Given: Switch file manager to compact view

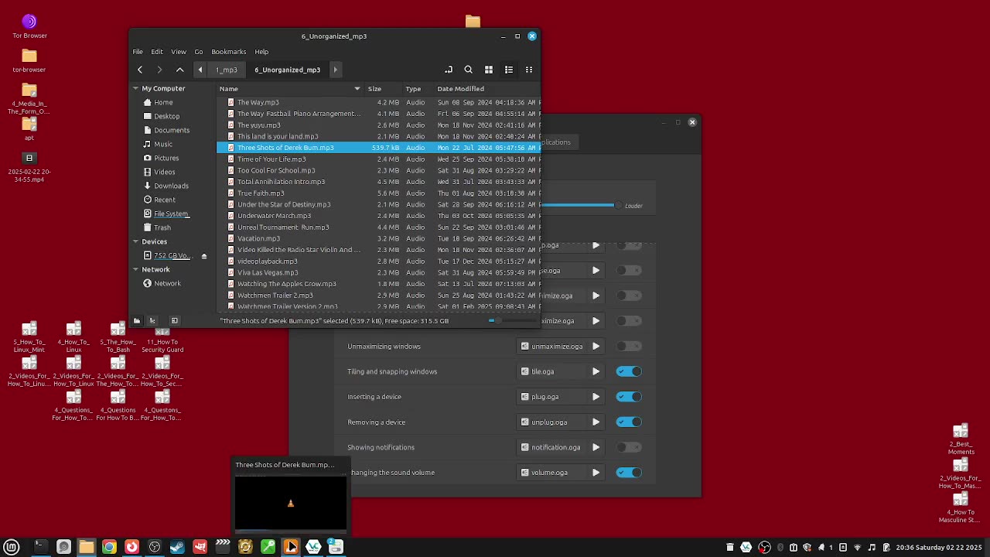Looking at the screenshot, I should click(x=529, y=70).
